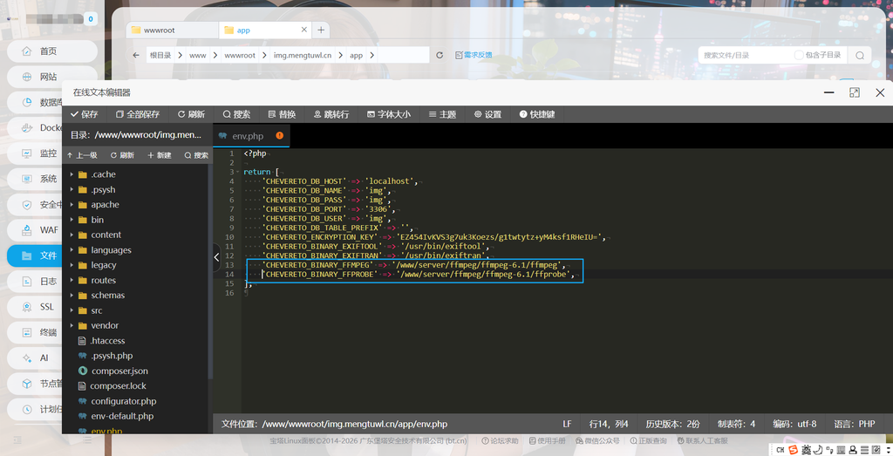Viewport: 893px width, 456px height.
Task: Open the Docker sidebar item
Action: coord(35,127)
